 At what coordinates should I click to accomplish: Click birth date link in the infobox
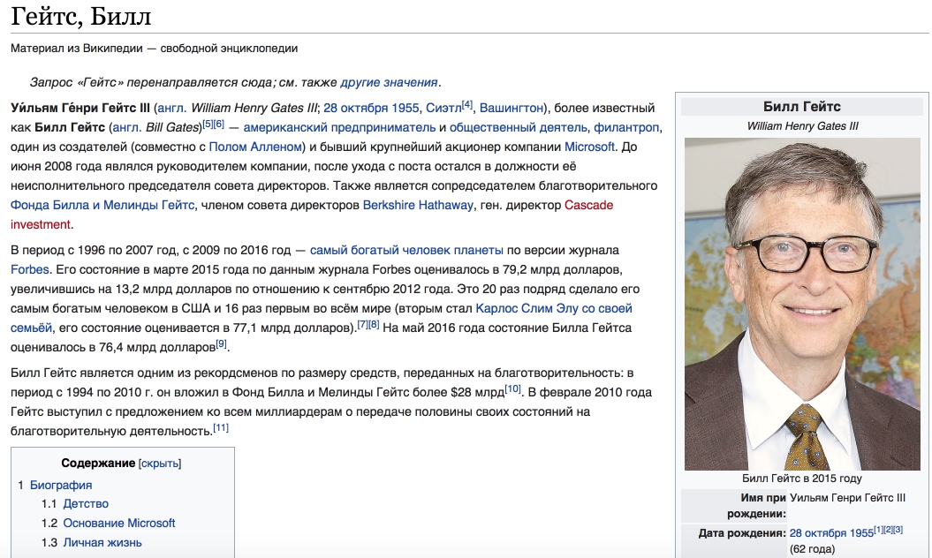[x=830, y=532]
